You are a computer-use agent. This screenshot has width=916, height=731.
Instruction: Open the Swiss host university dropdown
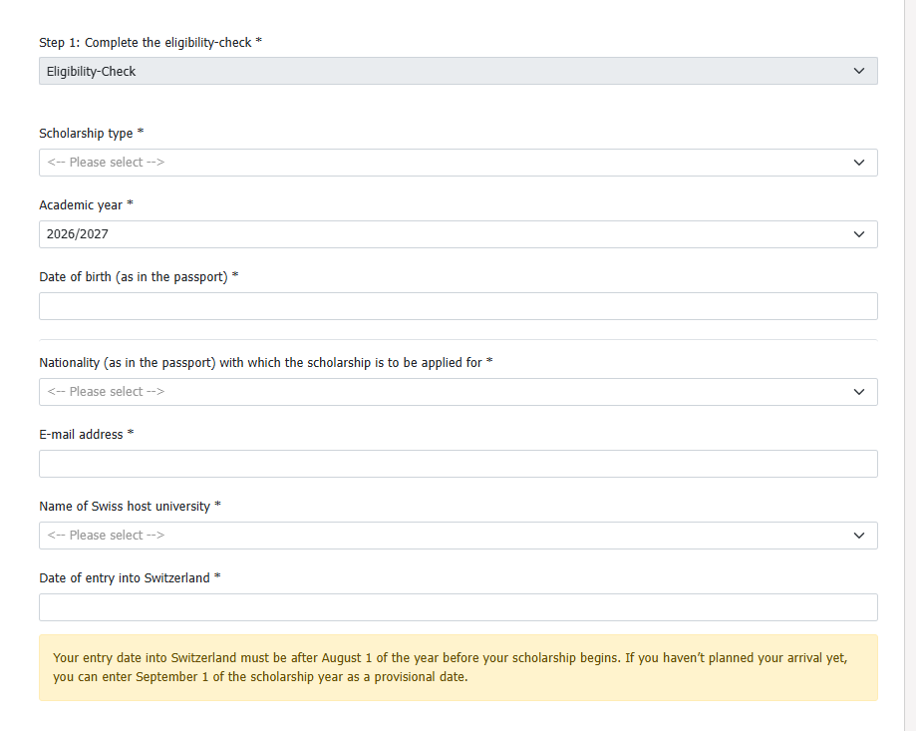[458, 536]
